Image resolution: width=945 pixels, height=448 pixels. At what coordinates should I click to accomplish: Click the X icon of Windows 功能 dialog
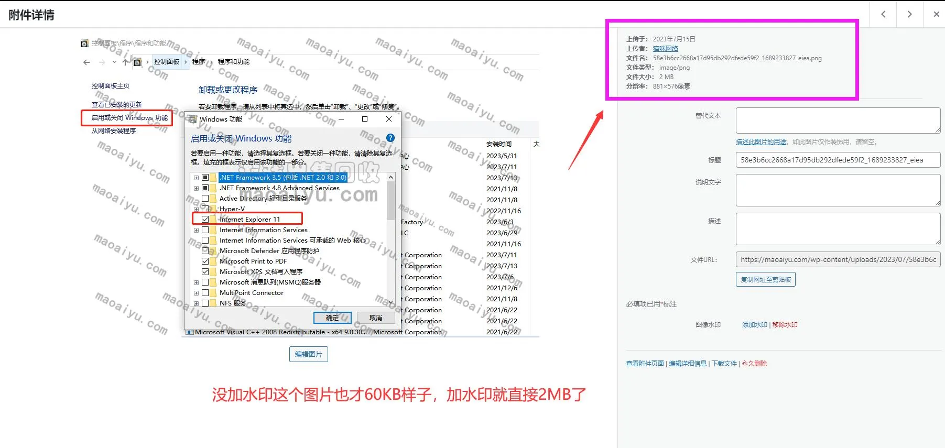(x=389, y=119)
